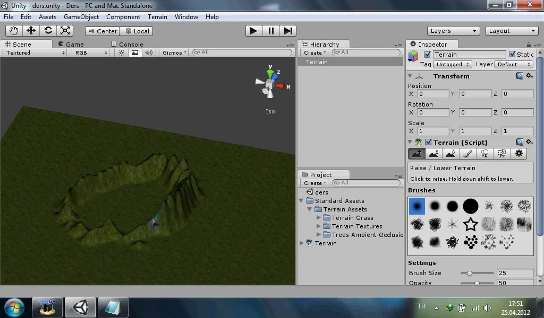Select Raise / Lower Terrain tool

(x=416, y=154)
